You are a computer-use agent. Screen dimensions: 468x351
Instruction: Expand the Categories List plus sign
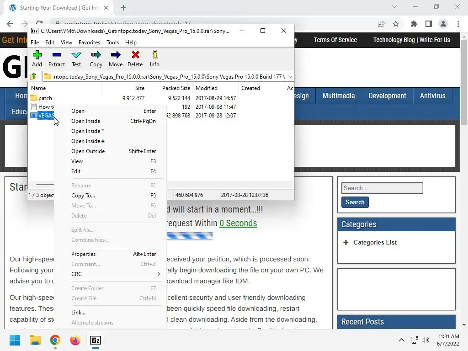click(x=346, y=242)
